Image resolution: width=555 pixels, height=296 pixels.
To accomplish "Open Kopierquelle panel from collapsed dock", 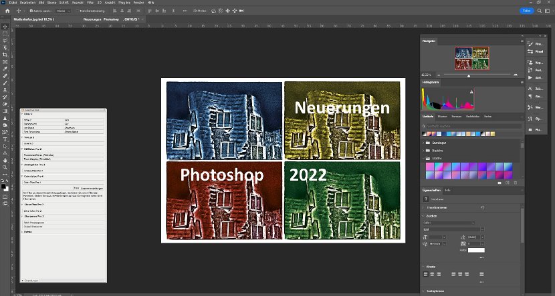I will (535, 63).
